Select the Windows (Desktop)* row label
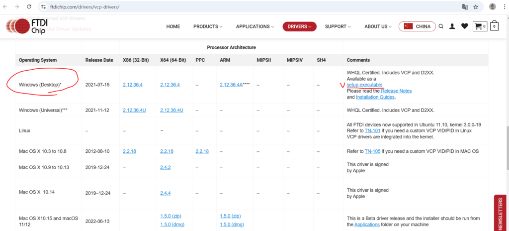This screenshot has width=509, height=231. [x=40, y=85]
